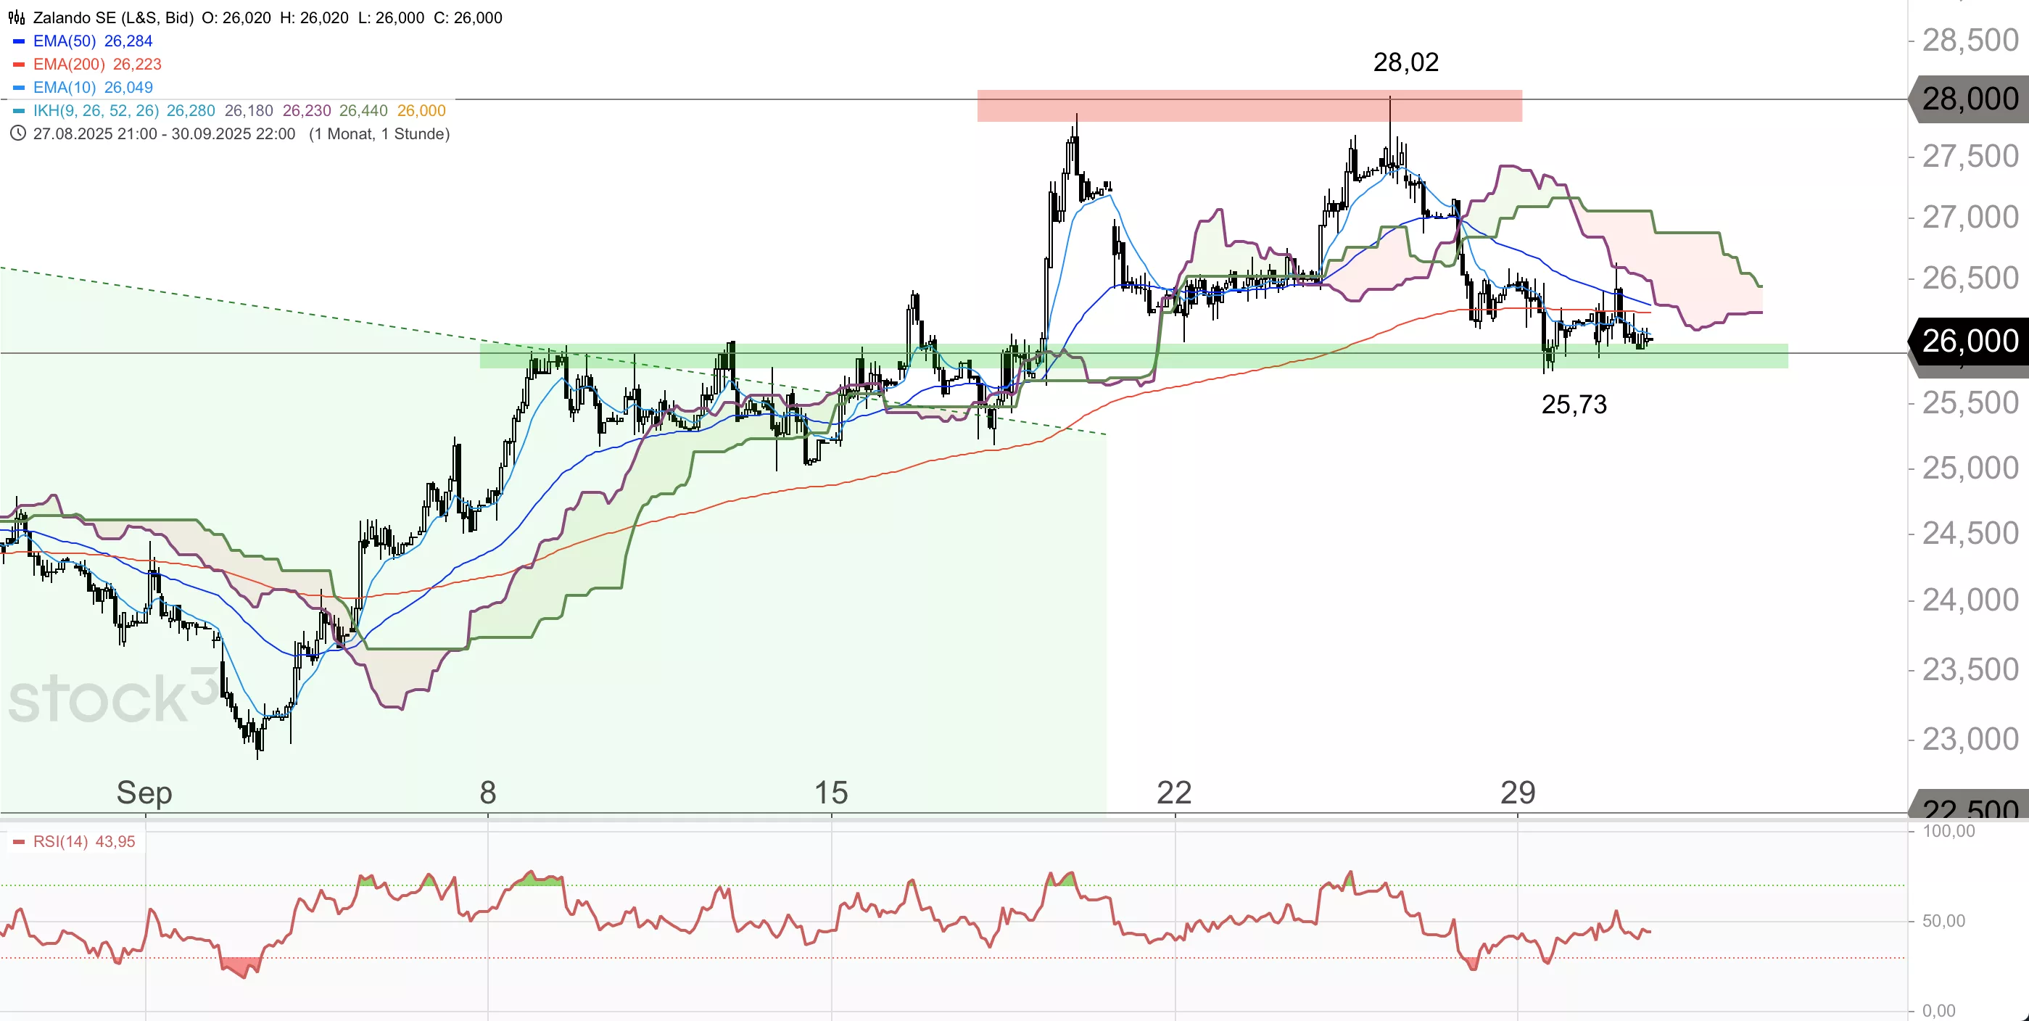Click the RSI(14) indicator label
Screen dimensions: 2029x1021
[x=61, y=842]
